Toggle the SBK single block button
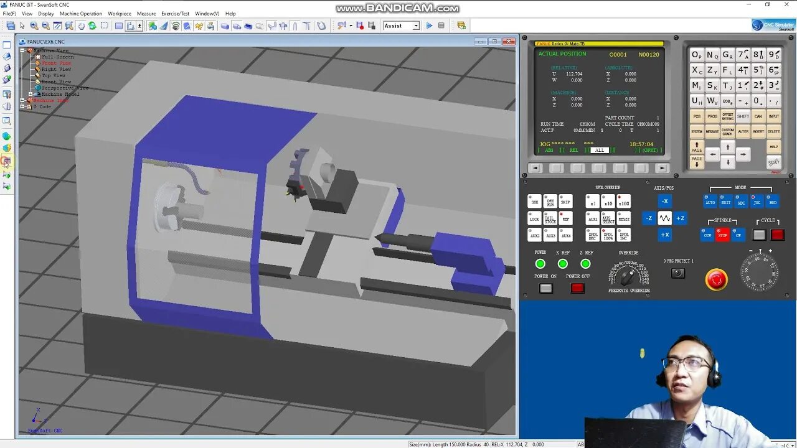 pyautogui.click(x=535, y=201)
